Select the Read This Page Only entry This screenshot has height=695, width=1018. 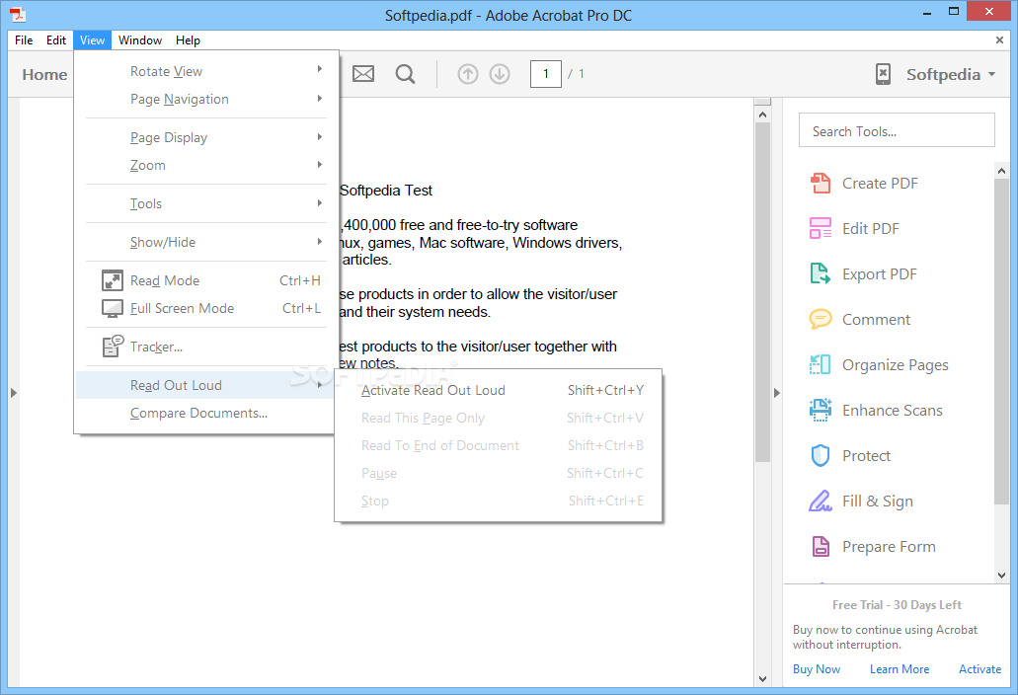(x=499, y=418)
